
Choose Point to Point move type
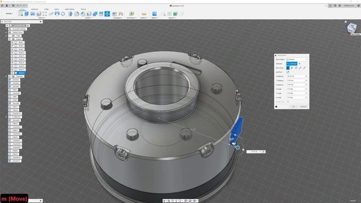(x=300, y=68)
